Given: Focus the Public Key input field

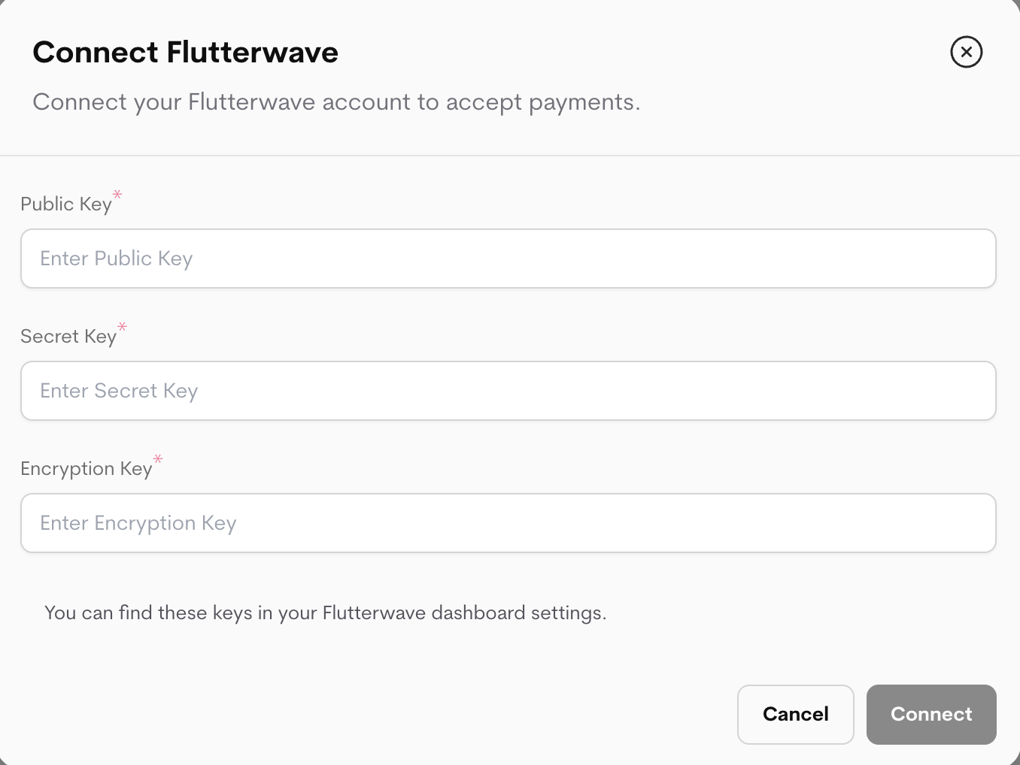Looking at the screenshot, I should (508, 259).
